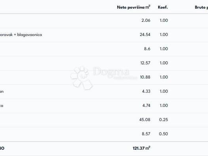Click the coefficient 1.00 in the 4.74 row

(164, 105)
